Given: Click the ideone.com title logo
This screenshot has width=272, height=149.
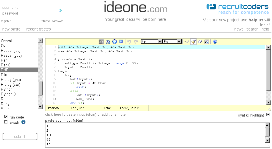Looking at the screenshot, I should pyautogui.click(x=135, y=7).
